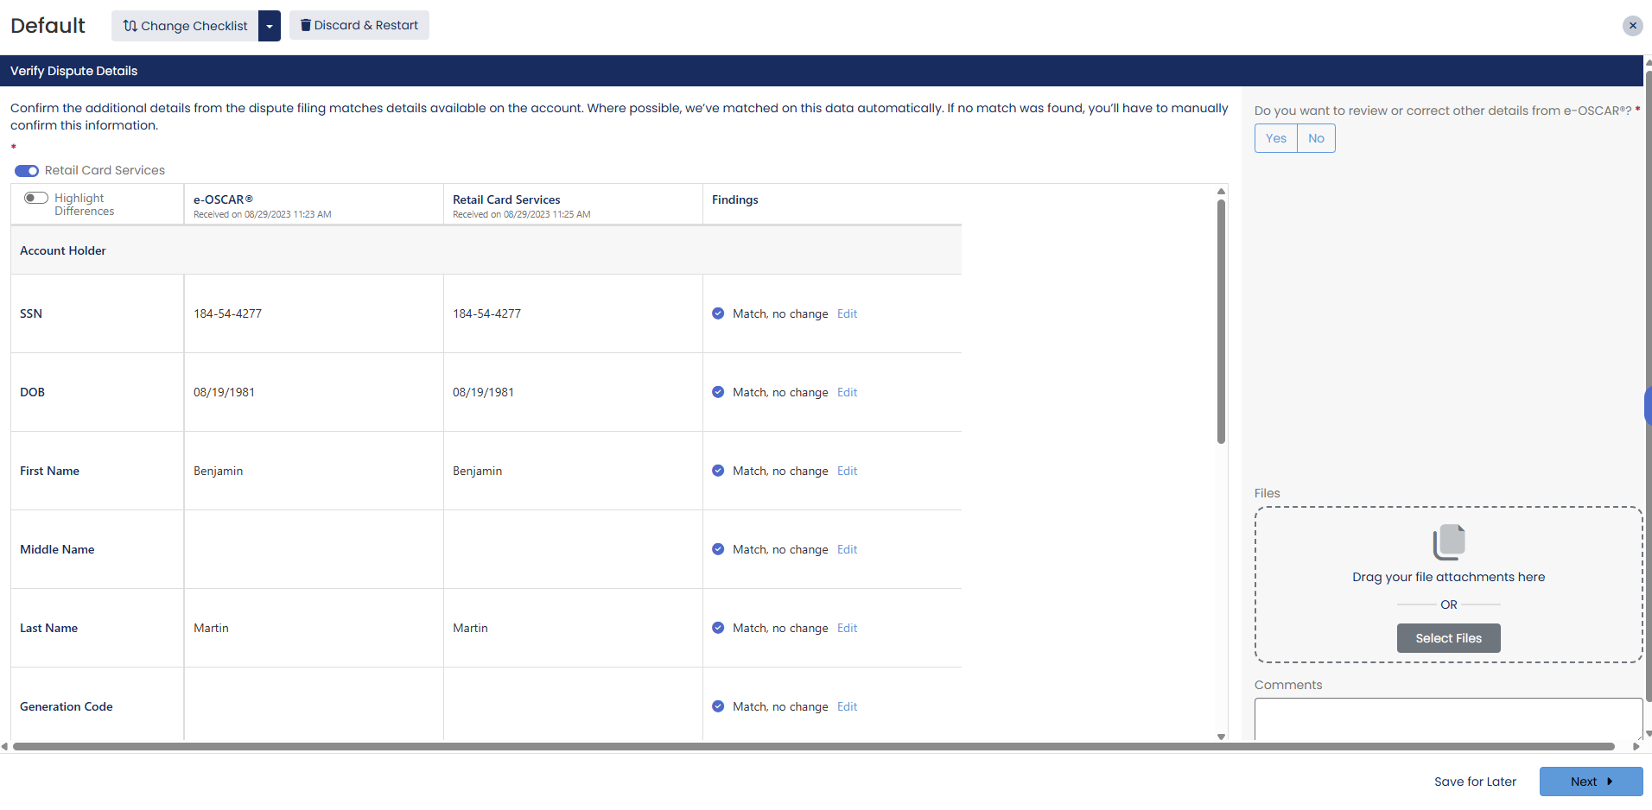Select No for reviewing e-OSCAR details
The image size is (1652, 810).
1316,138
